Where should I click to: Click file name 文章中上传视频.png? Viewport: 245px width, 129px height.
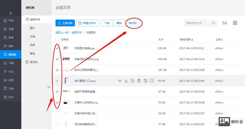click(x=86, y=103)
